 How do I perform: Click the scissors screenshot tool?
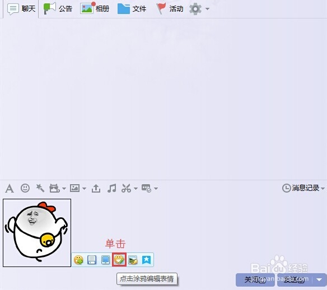[126, 188]
